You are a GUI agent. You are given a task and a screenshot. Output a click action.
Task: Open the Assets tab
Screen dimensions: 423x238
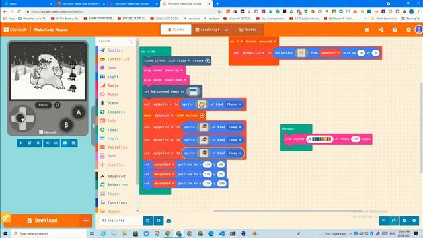248,30
